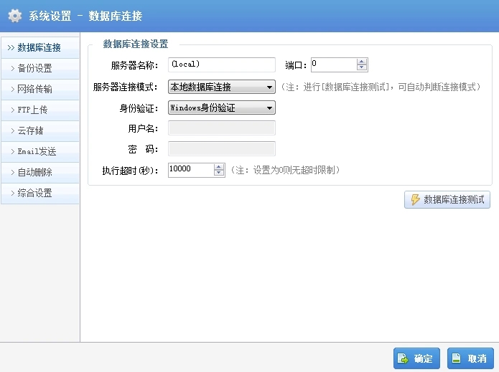Image resolution: width=499 pixels, height=372 pixels.
Task: Run 数据库连接测试
Action: 447,199
